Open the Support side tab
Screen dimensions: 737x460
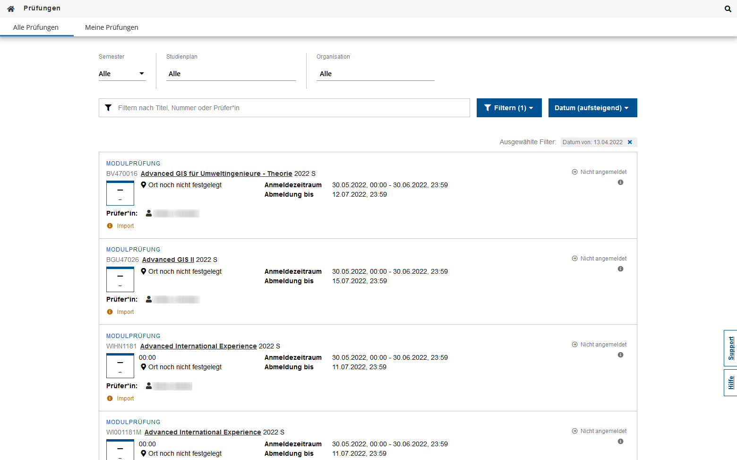[x=730, y=348]
